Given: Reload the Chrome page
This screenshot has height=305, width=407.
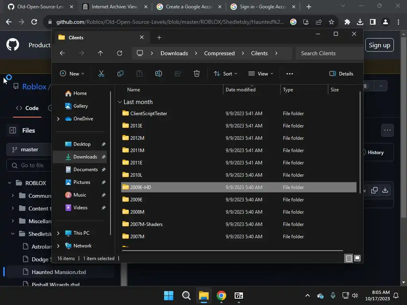Looking at the screenshot, I should click(34, 22).
